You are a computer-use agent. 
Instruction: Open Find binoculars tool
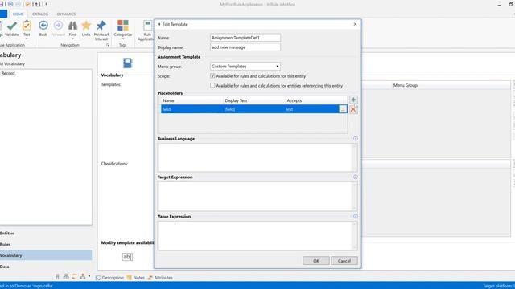point(72,26)
